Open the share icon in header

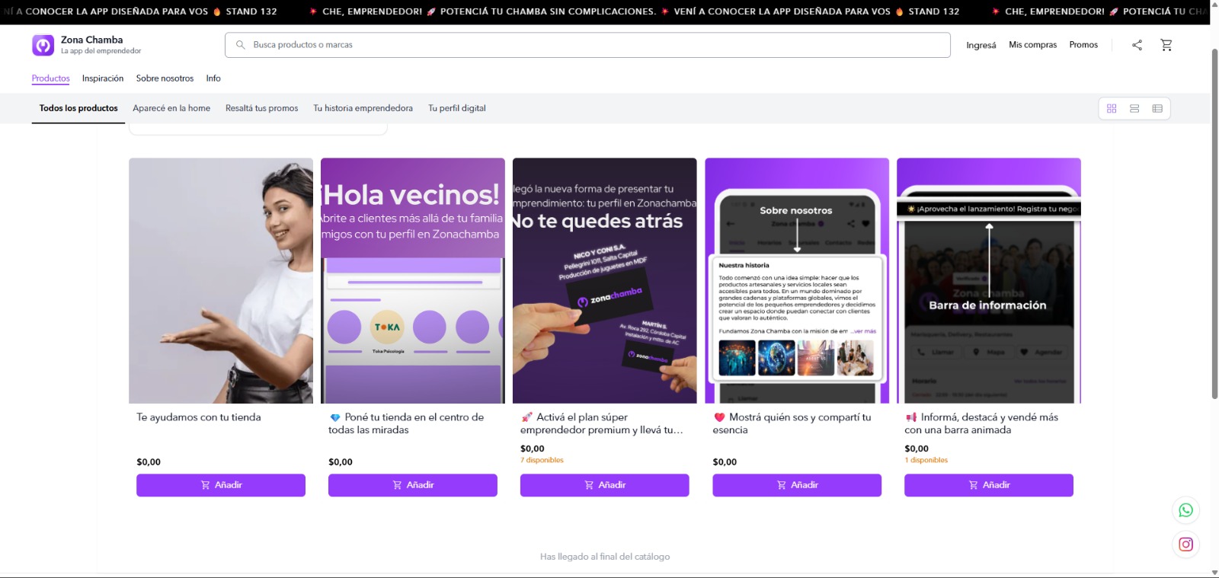[1137, 45]
